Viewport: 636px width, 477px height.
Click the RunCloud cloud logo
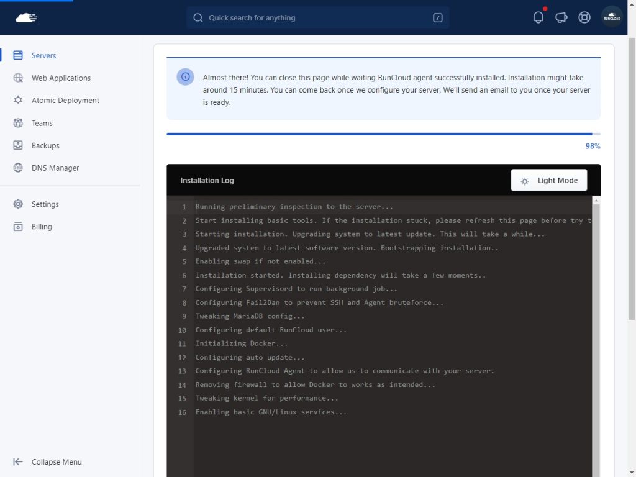26,18
